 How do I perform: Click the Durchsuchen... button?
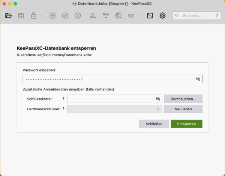pyautogui.click(x=183, y=99)
